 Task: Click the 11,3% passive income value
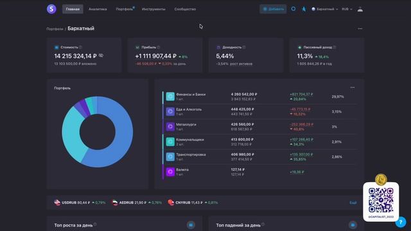(305, 56)
